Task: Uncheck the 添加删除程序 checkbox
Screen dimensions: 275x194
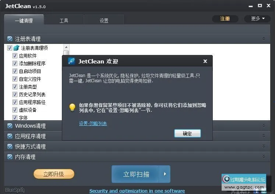Action: 15,63
